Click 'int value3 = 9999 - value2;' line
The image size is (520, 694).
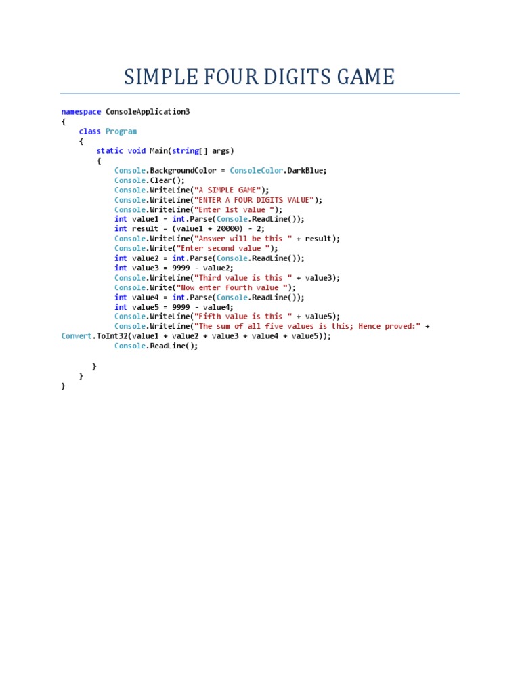tap(174, 268)
